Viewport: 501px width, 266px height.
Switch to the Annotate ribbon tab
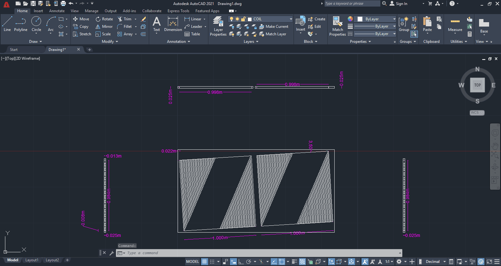[57, 11]
